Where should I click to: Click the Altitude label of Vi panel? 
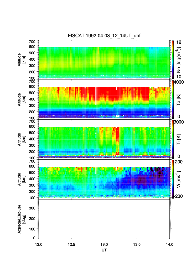click(21, 179)
